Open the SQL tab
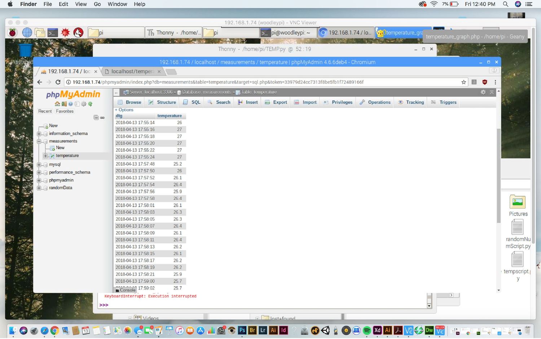 click(192, 102)
